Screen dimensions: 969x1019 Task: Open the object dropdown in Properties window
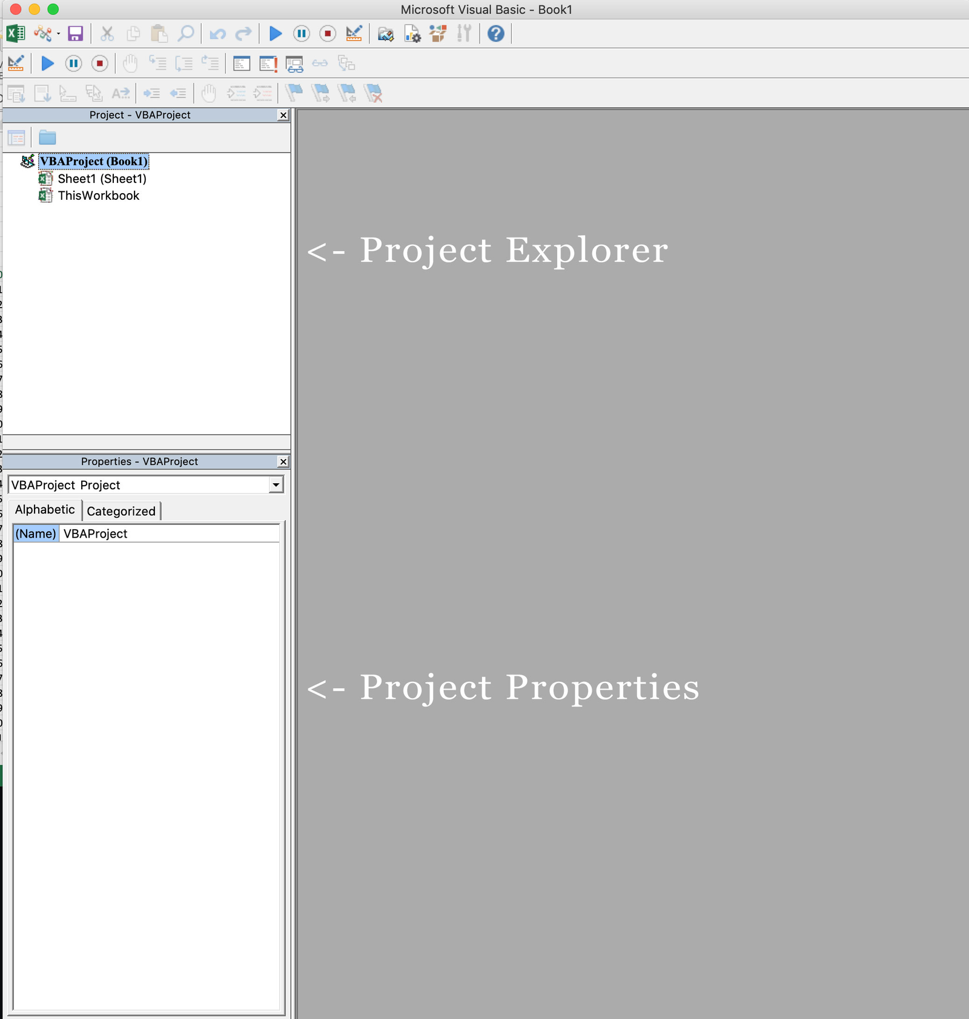(x=276, y=484)
